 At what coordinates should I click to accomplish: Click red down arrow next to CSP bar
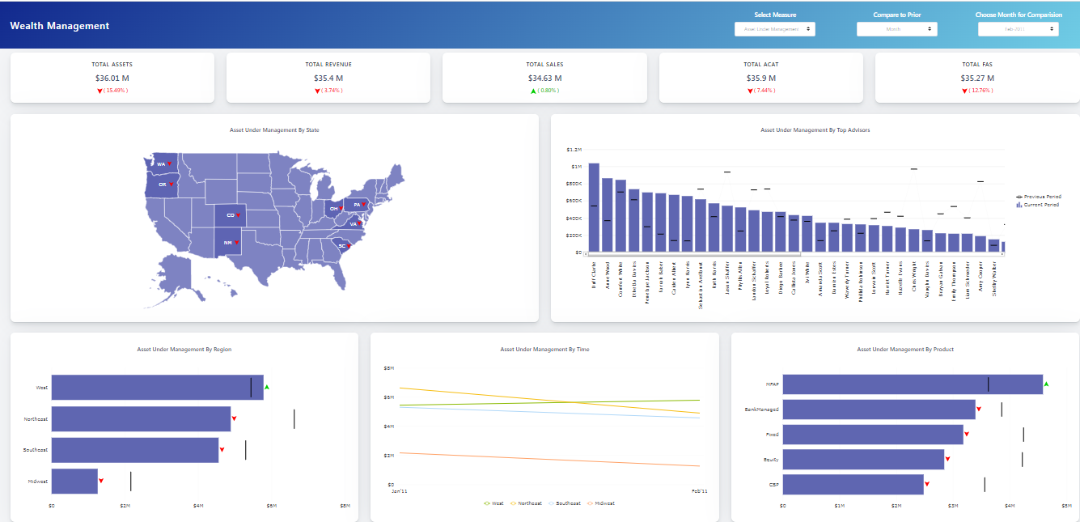tap(927, 485)
